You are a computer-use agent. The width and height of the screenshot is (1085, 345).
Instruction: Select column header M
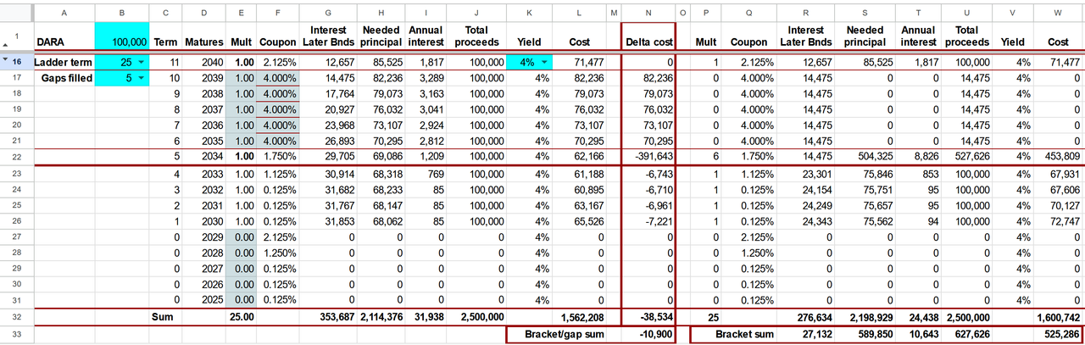coord(613,14)
